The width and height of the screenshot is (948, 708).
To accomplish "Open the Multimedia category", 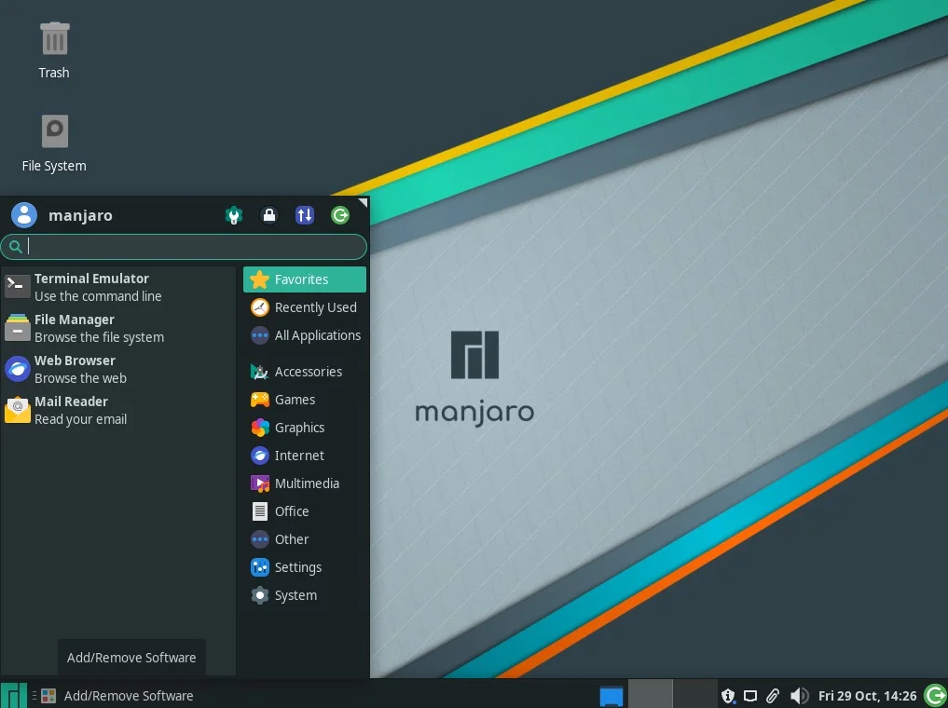I will click(x=305, y=483).
